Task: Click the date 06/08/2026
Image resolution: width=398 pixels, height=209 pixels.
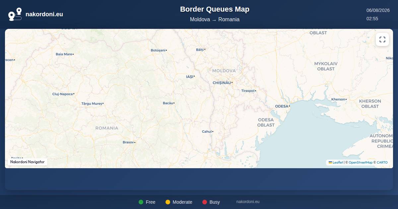Action: click(378, 10)
